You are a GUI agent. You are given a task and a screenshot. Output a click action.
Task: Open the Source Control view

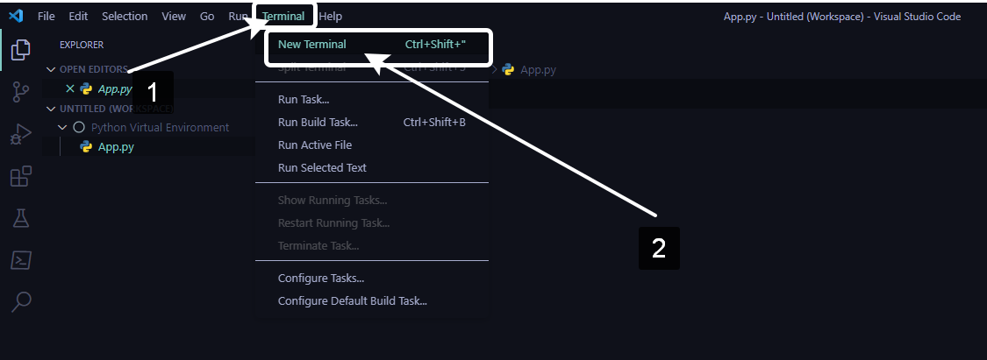pyautogui.click(x=20, y=92)
